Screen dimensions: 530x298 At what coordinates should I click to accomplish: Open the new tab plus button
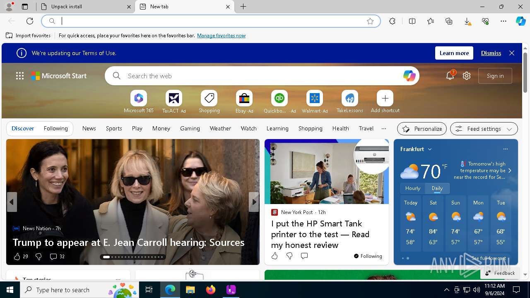tap(243, 7)
